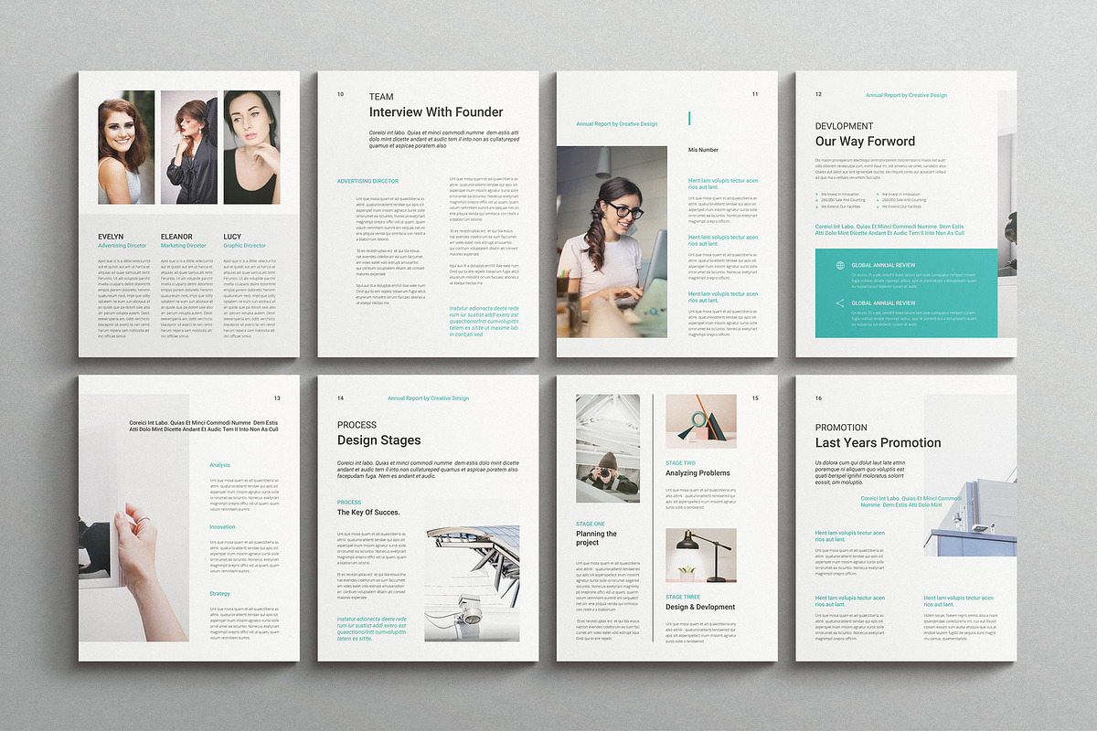Viewport: 1097px width, 731px height.
Task: Click the geometric shapes photo above Stage Two
Action: [700, 421]
